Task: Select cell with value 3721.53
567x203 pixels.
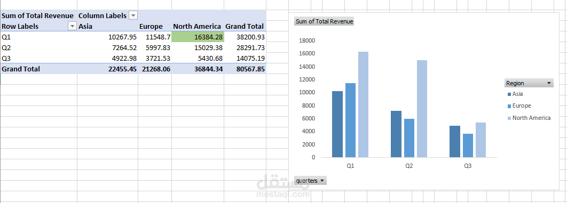Action: tap(155, 58)
